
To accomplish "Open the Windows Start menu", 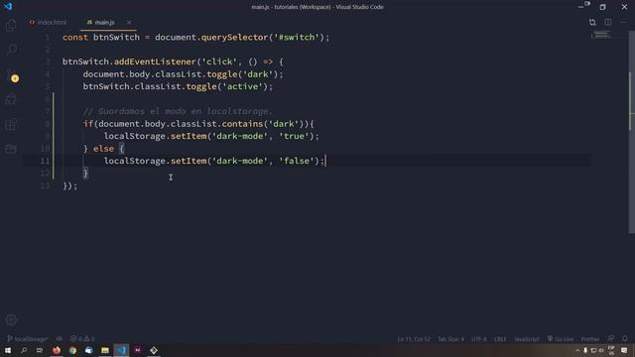I will tap(8, 350).
